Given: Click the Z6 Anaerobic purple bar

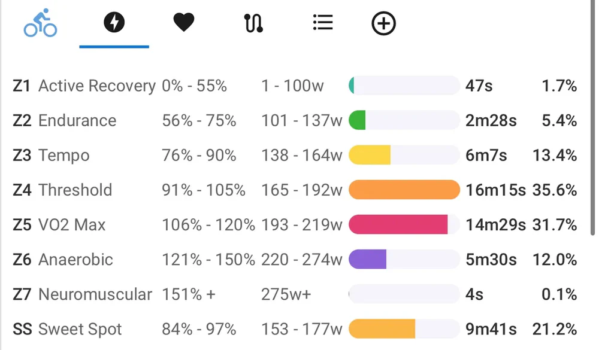Looking at the screenshot, I should (367, 260).
